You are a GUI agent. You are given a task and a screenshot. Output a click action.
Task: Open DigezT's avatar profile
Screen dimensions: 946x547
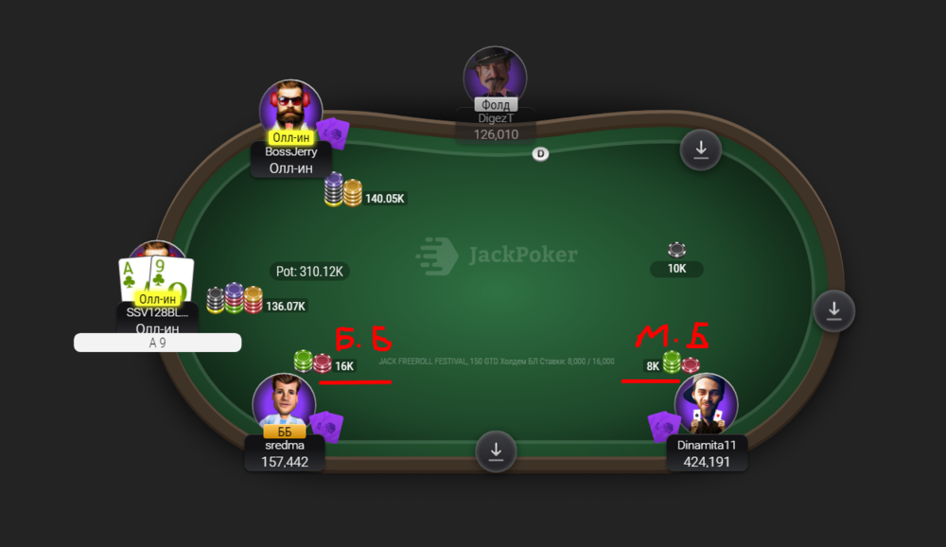(495, 77)
